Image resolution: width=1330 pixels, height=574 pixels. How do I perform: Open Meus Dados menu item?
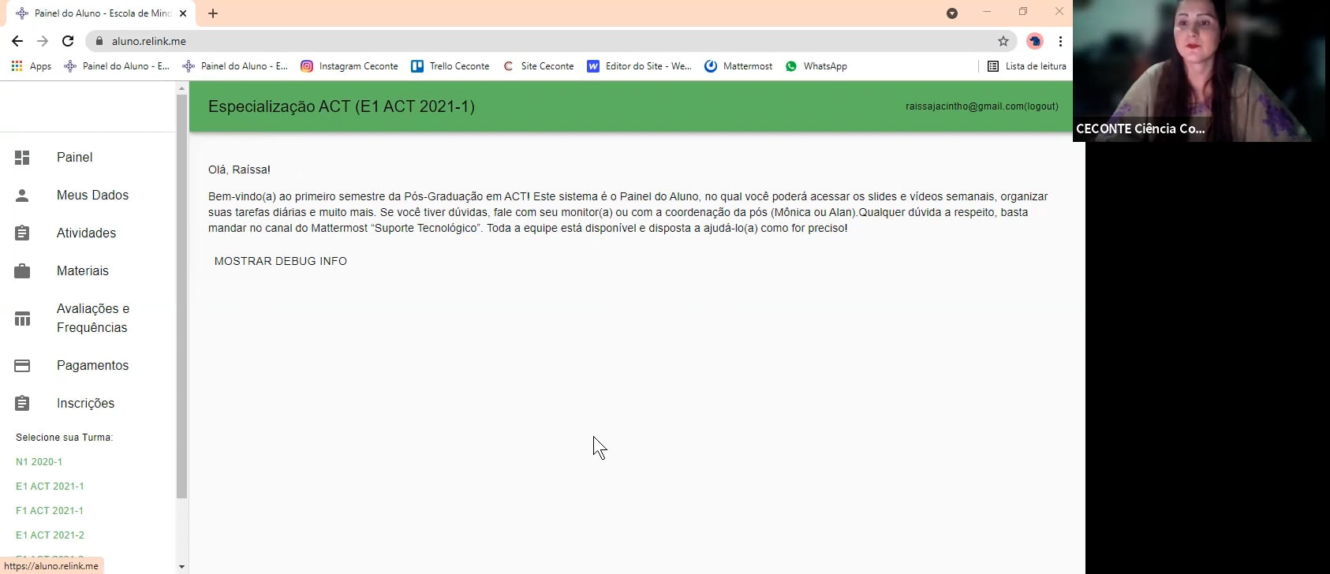click(88, 196)
